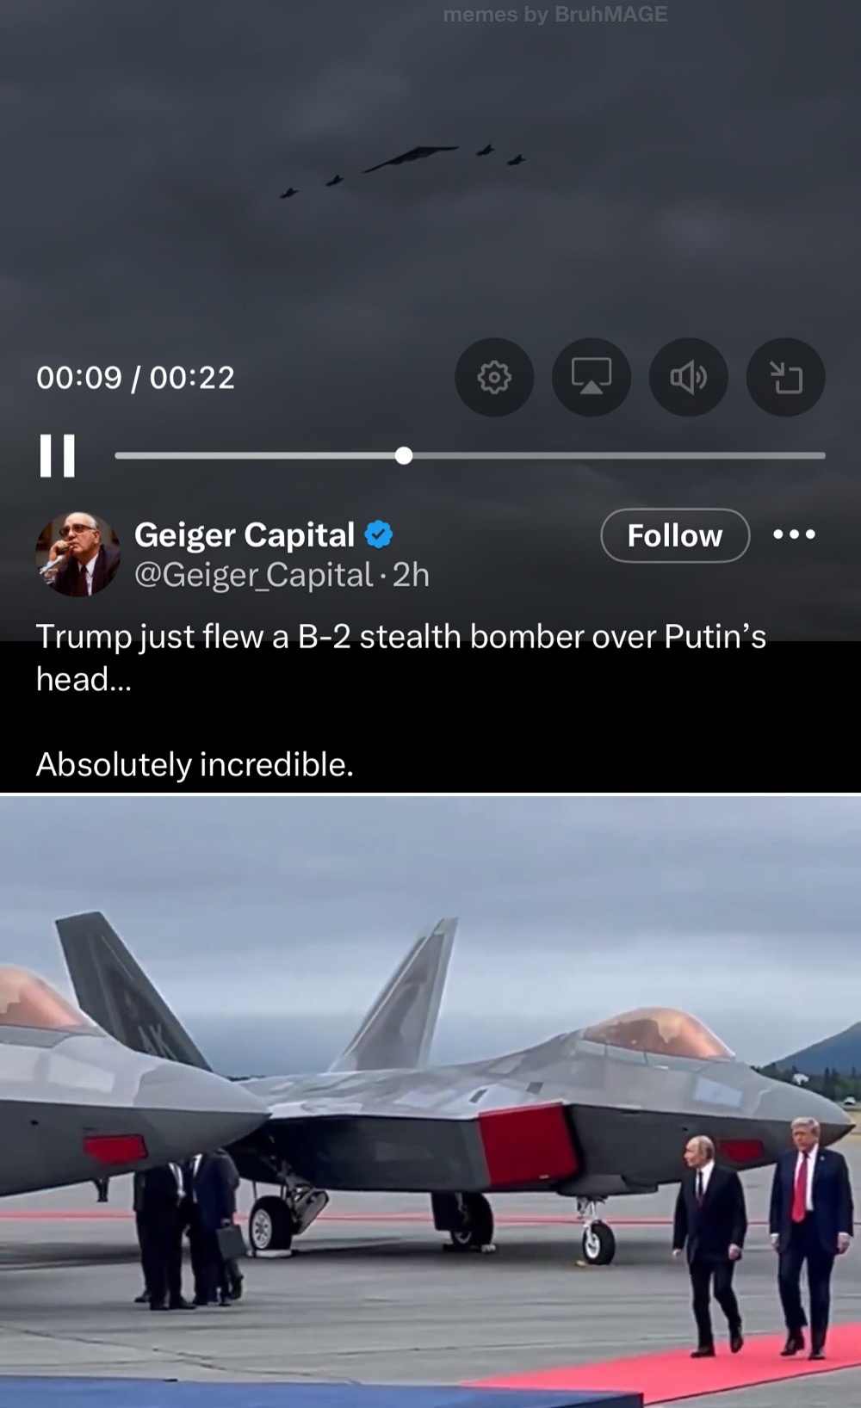Tap the blue verified badge
Screen dimensions: 861x1408
379,534
